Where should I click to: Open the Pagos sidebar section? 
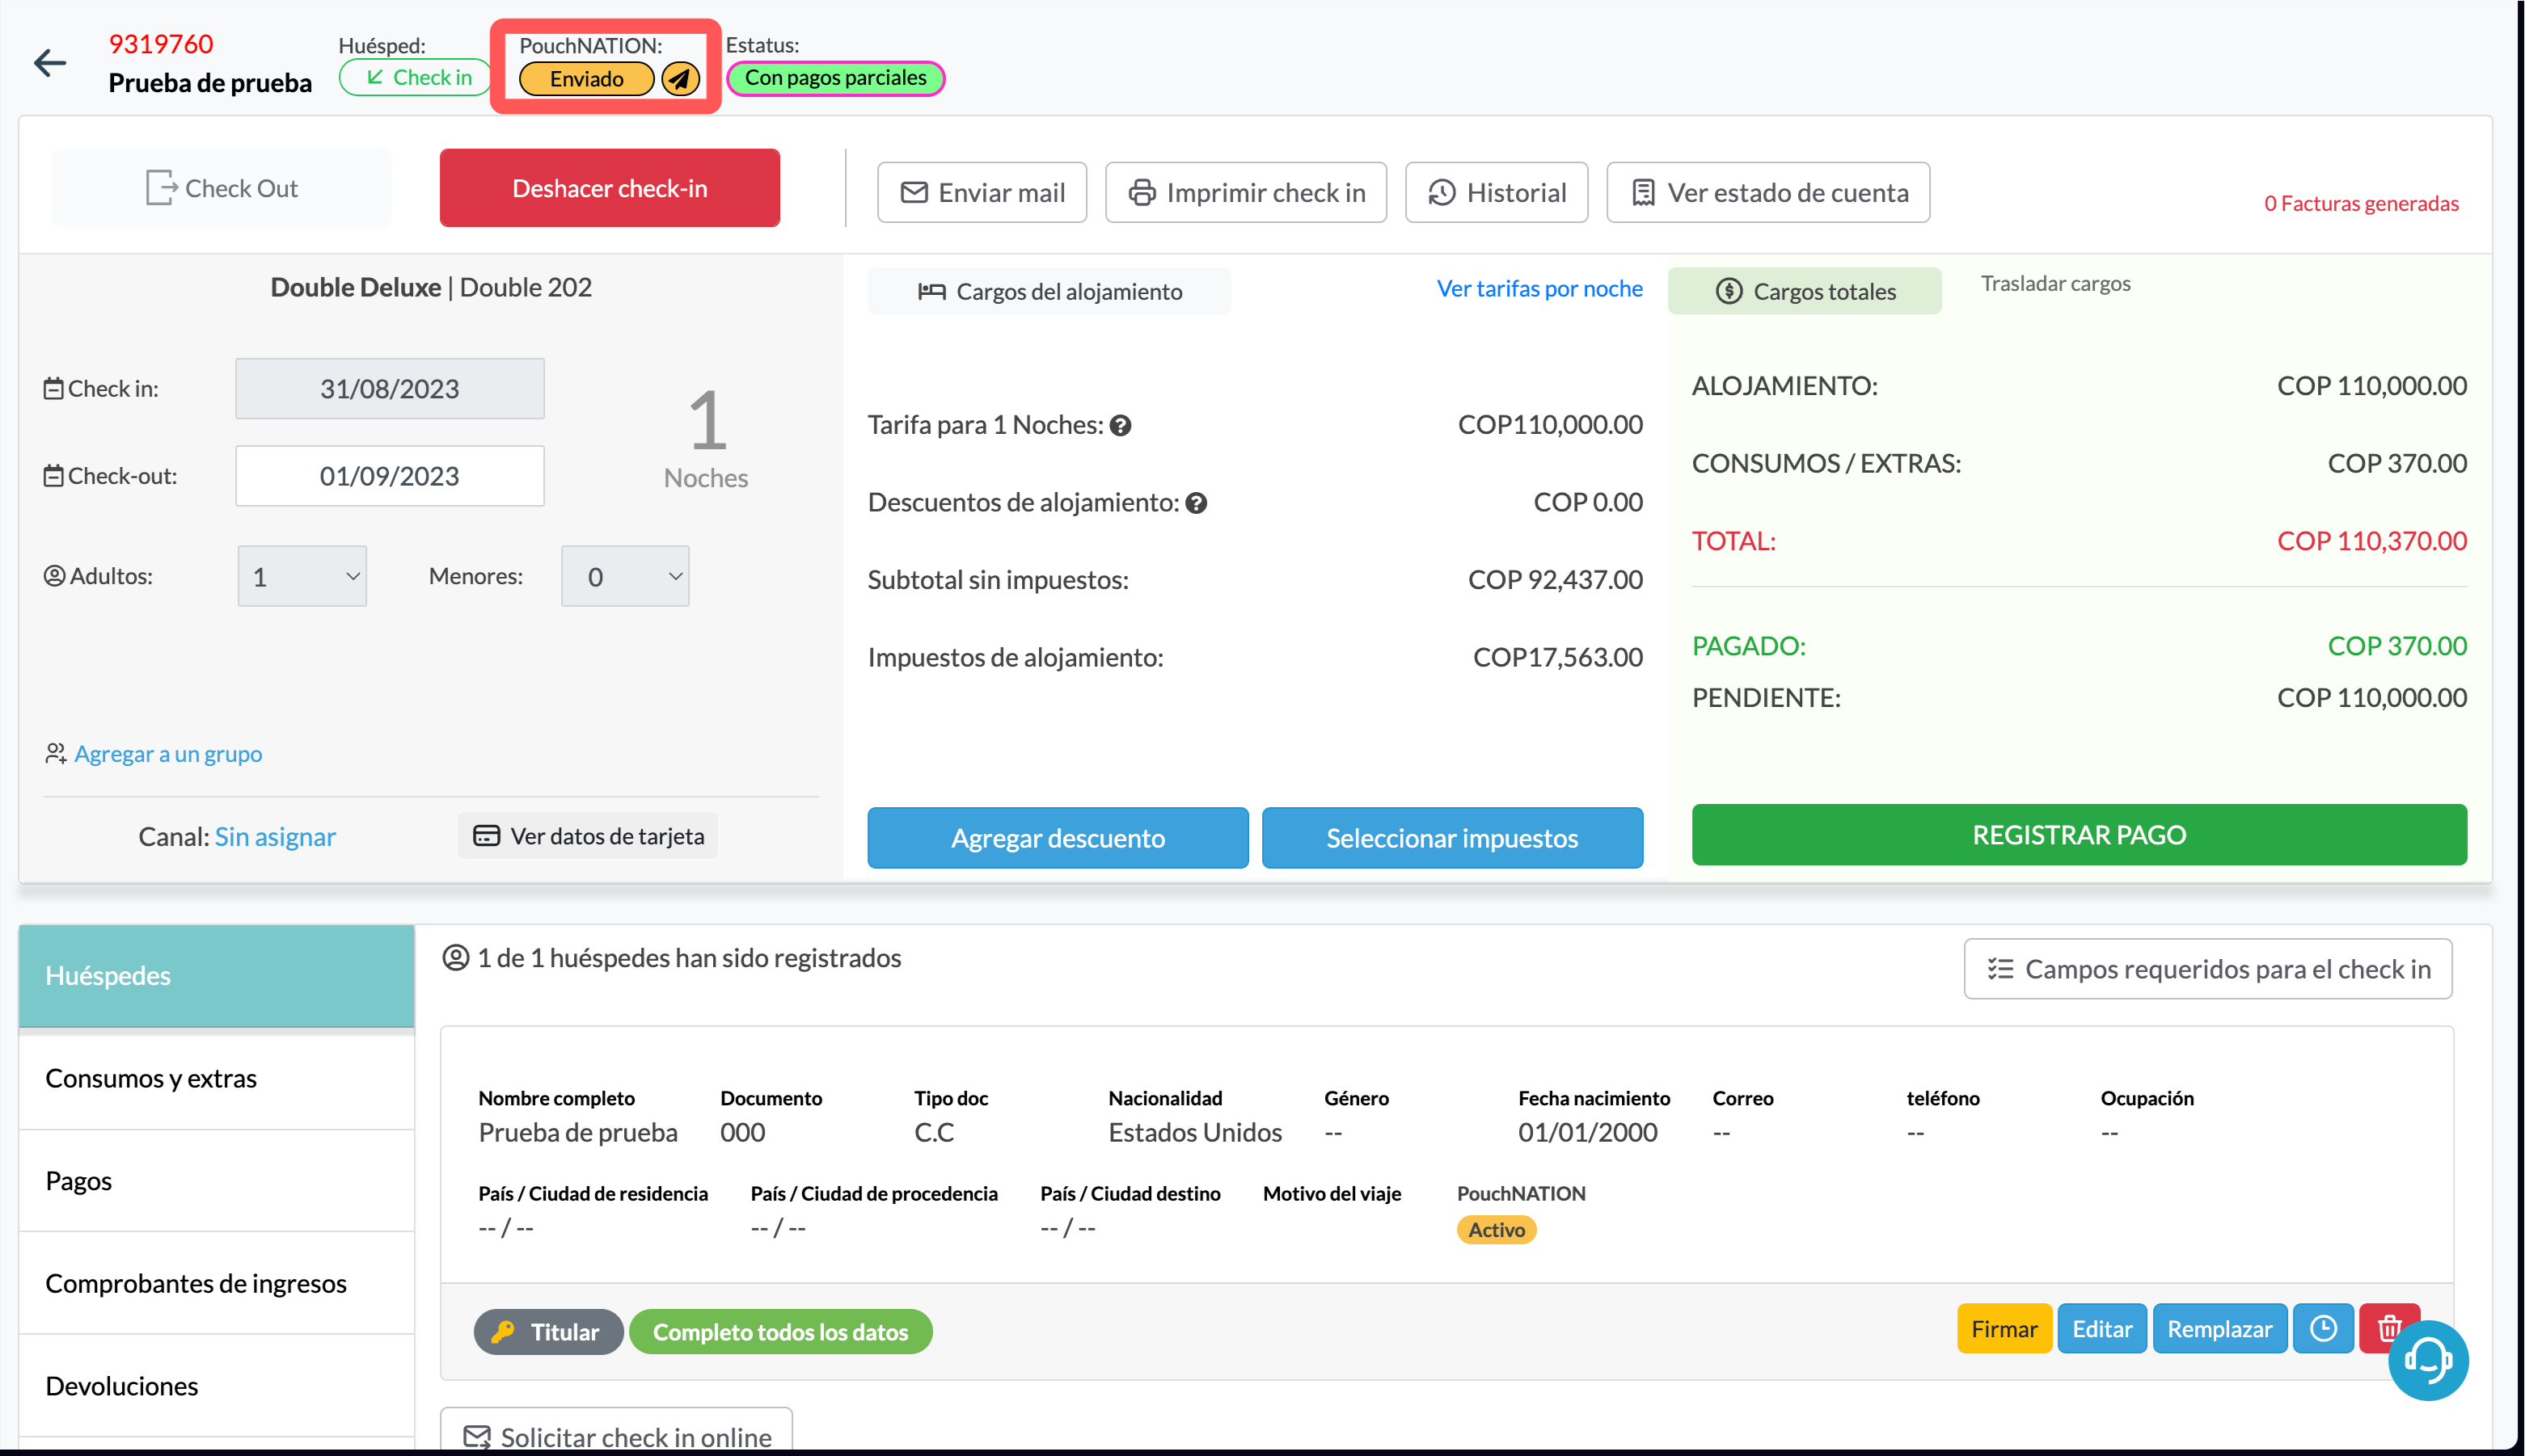pos(216,1180)
